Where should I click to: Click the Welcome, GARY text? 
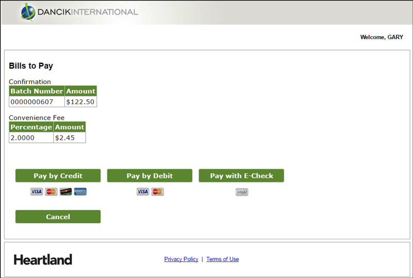382,37
